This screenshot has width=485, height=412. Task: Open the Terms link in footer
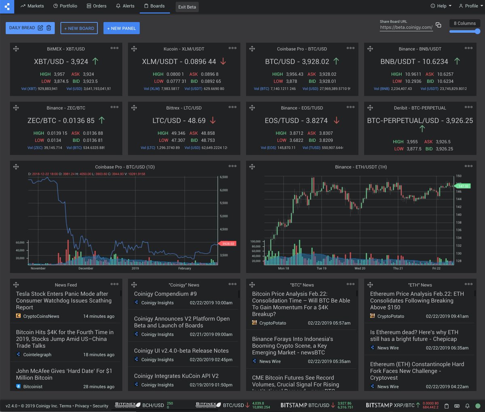click(65, 406)
